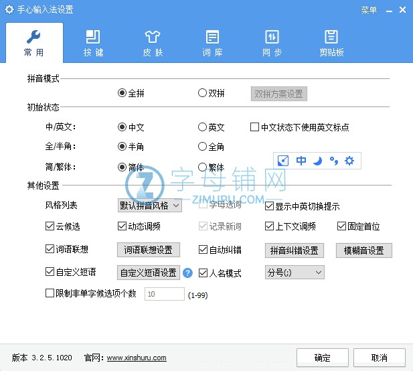
Task: Open 模糊音设置 button
Action: coord(363,250)
